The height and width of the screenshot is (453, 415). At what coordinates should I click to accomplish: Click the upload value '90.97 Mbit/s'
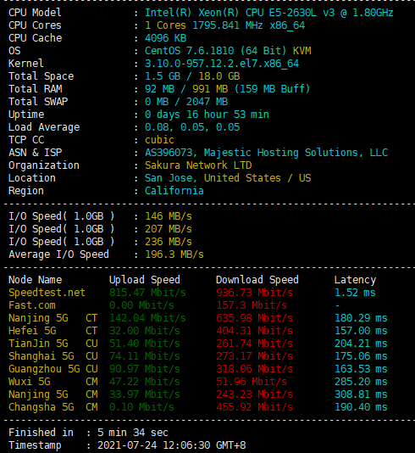click(x=145, y=369)
